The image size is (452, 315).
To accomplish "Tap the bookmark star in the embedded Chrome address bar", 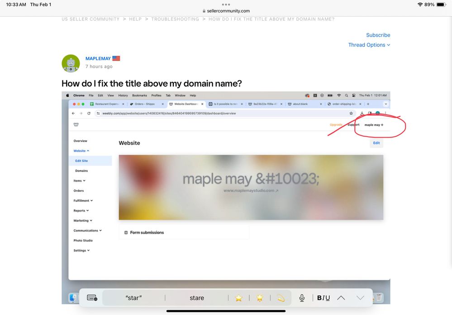I will pos(351,113).
